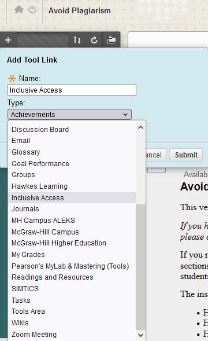Click the dropdown list scroll up arrow
Image resolution: width=208 pixels, height=341 pixels.
[x=141, y=127]
